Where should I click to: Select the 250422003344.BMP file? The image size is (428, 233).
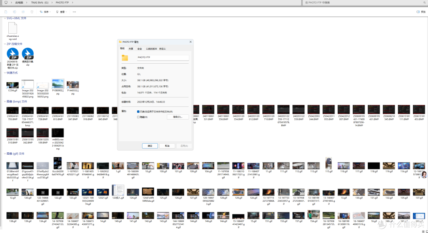[313, 110]
